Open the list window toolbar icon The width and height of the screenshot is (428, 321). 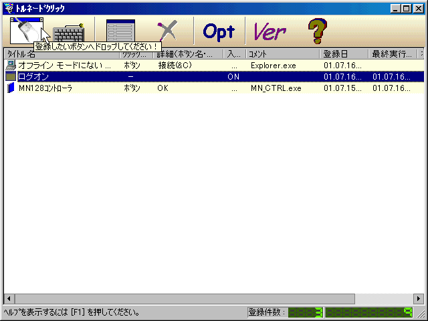120,31
